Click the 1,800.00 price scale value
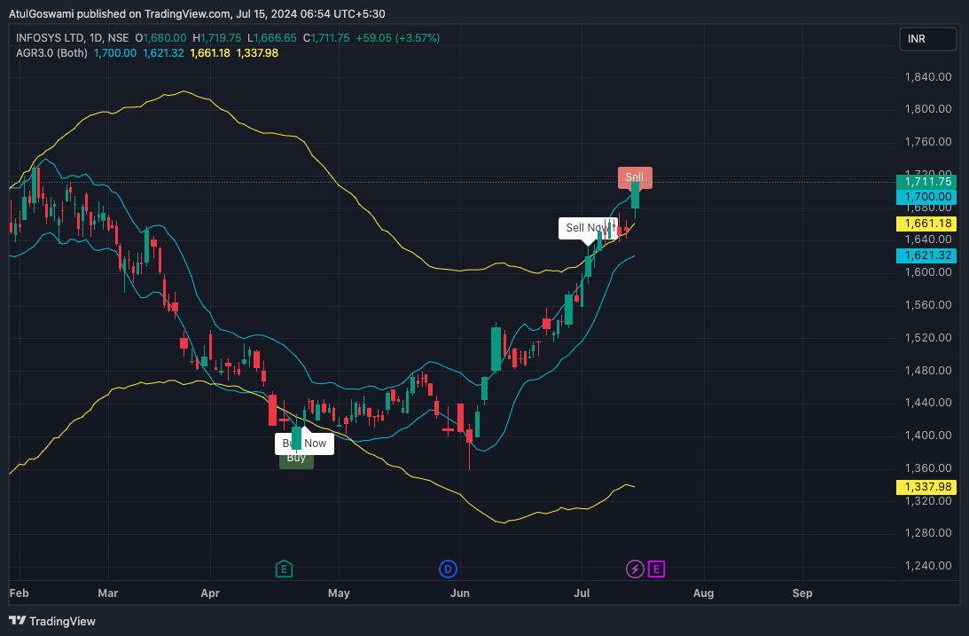Viewport: 969px width, 636px height. 927,109
